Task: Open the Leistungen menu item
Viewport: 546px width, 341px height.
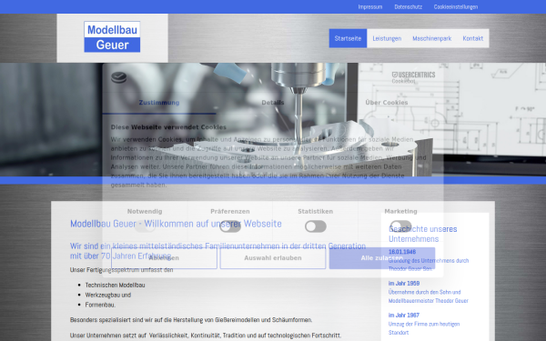Action: pyautogui.click(x=387, y=38)
